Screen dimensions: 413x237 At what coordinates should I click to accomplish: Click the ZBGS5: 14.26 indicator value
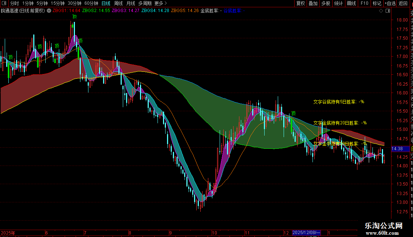(x=185, y=11)
